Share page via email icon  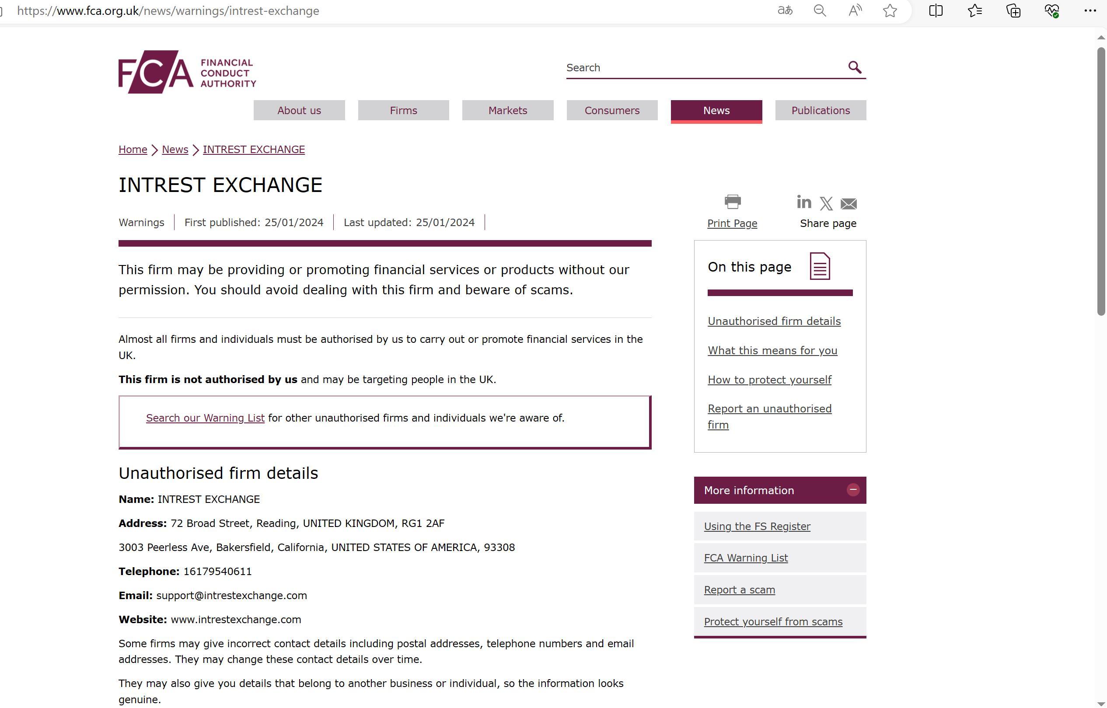[848, 203]
